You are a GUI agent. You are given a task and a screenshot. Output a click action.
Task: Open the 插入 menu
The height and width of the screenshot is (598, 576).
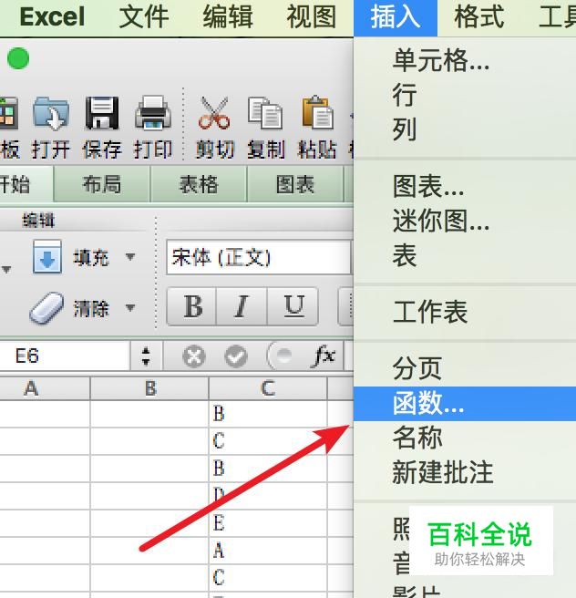(x=396, y=17)
